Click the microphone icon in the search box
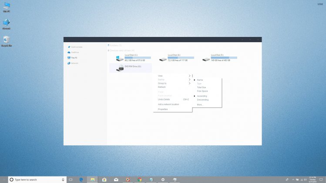The image size is (326, 183). (63, 180)
